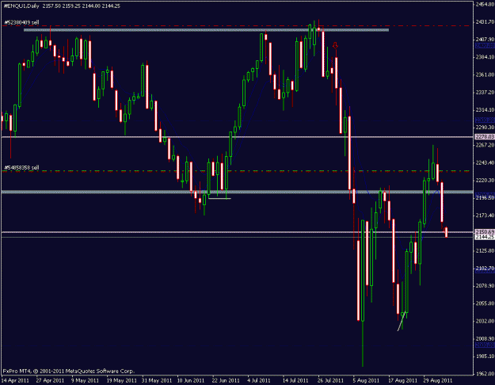Image resolution: width=495 pixels, height=385 pixels.
Task: Click the 2454.80 price axis value
Action: pos(485,4)
